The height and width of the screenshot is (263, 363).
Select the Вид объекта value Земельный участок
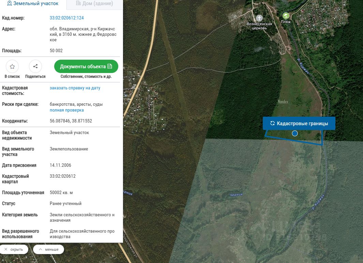tap(70, 133)
